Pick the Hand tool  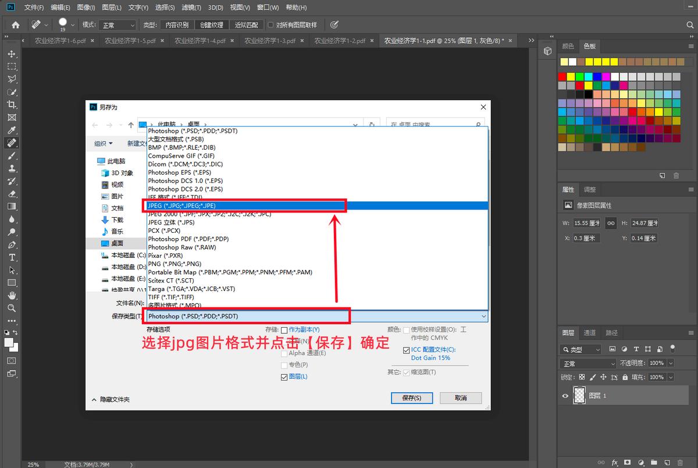12,295
